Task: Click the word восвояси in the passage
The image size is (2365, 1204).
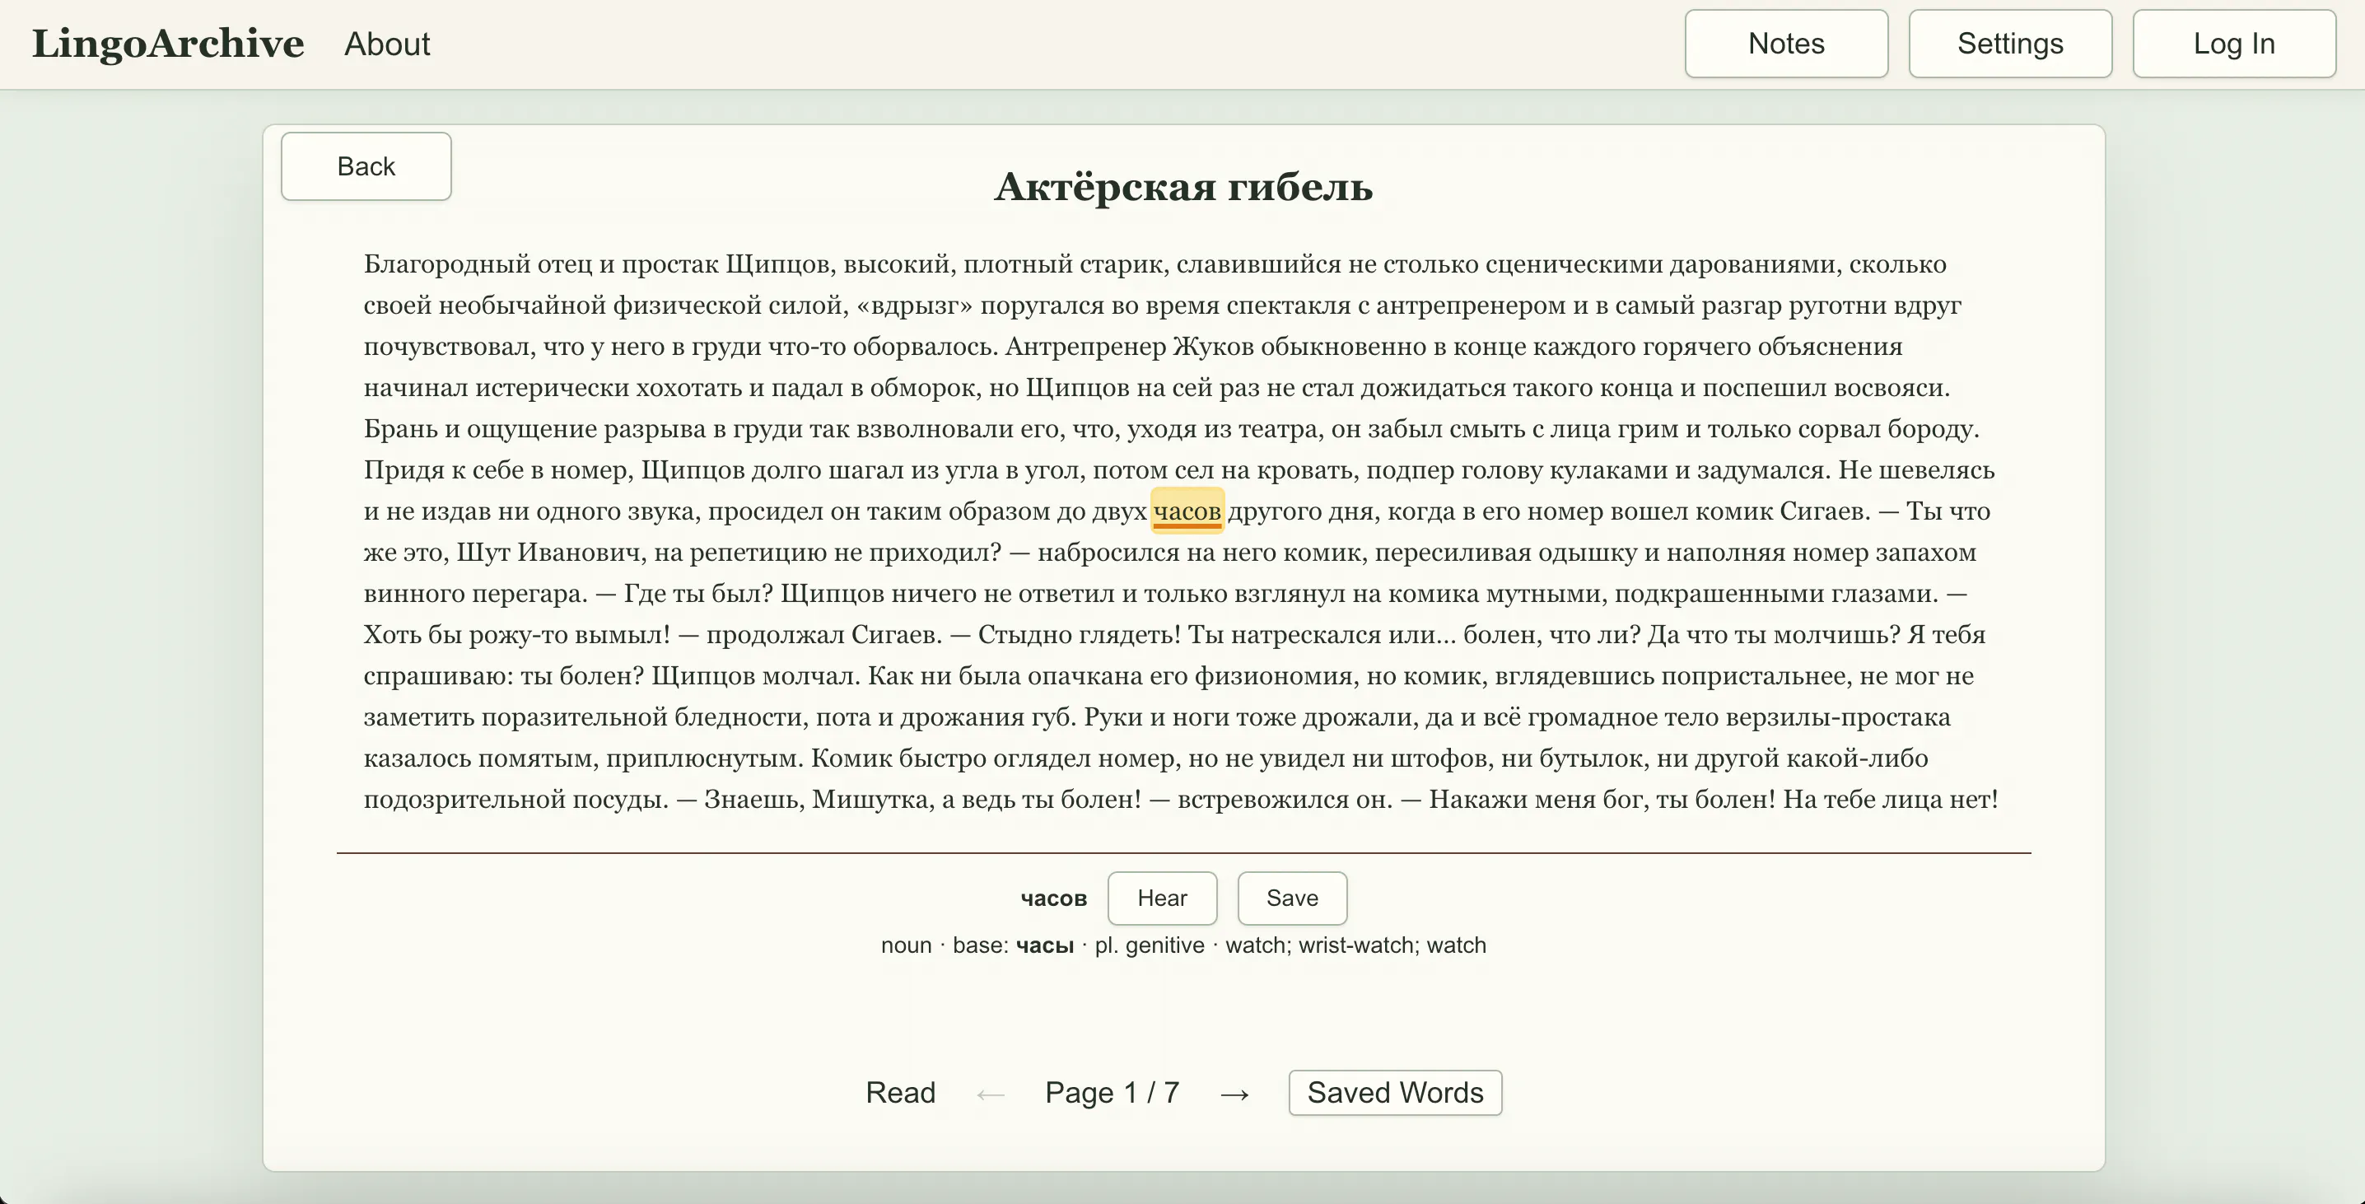Action: pos(1892,389)
